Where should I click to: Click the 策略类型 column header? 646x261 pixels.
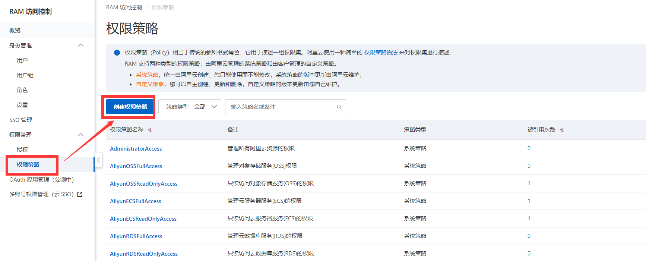(415, 130)
